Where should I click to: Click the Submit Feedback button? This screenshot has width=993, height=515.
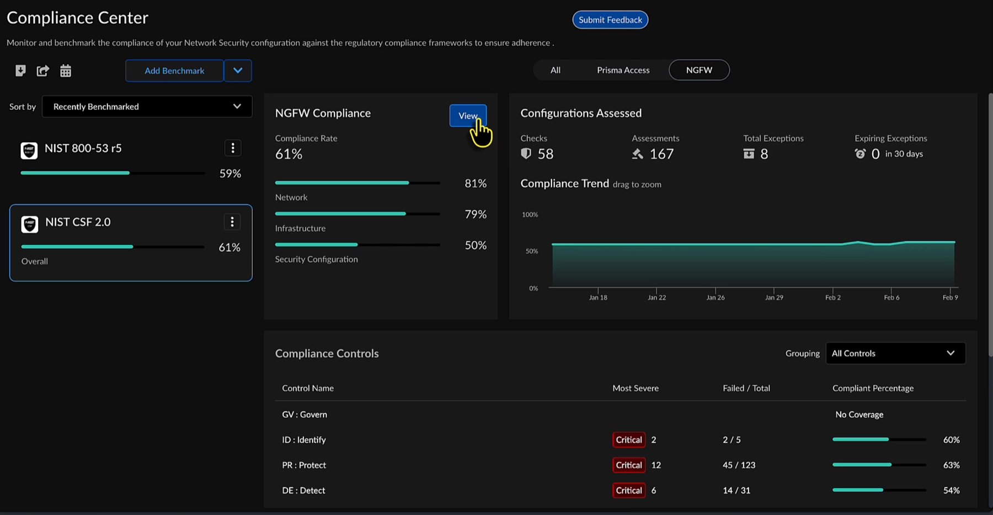pyautogui.click(x=610, y=20)
